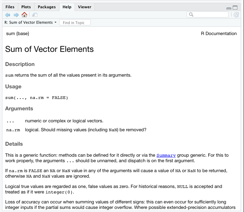This screenshot has width=244, height=212.
Task: Maximize the Help pane
Action: tap(235, 8)
